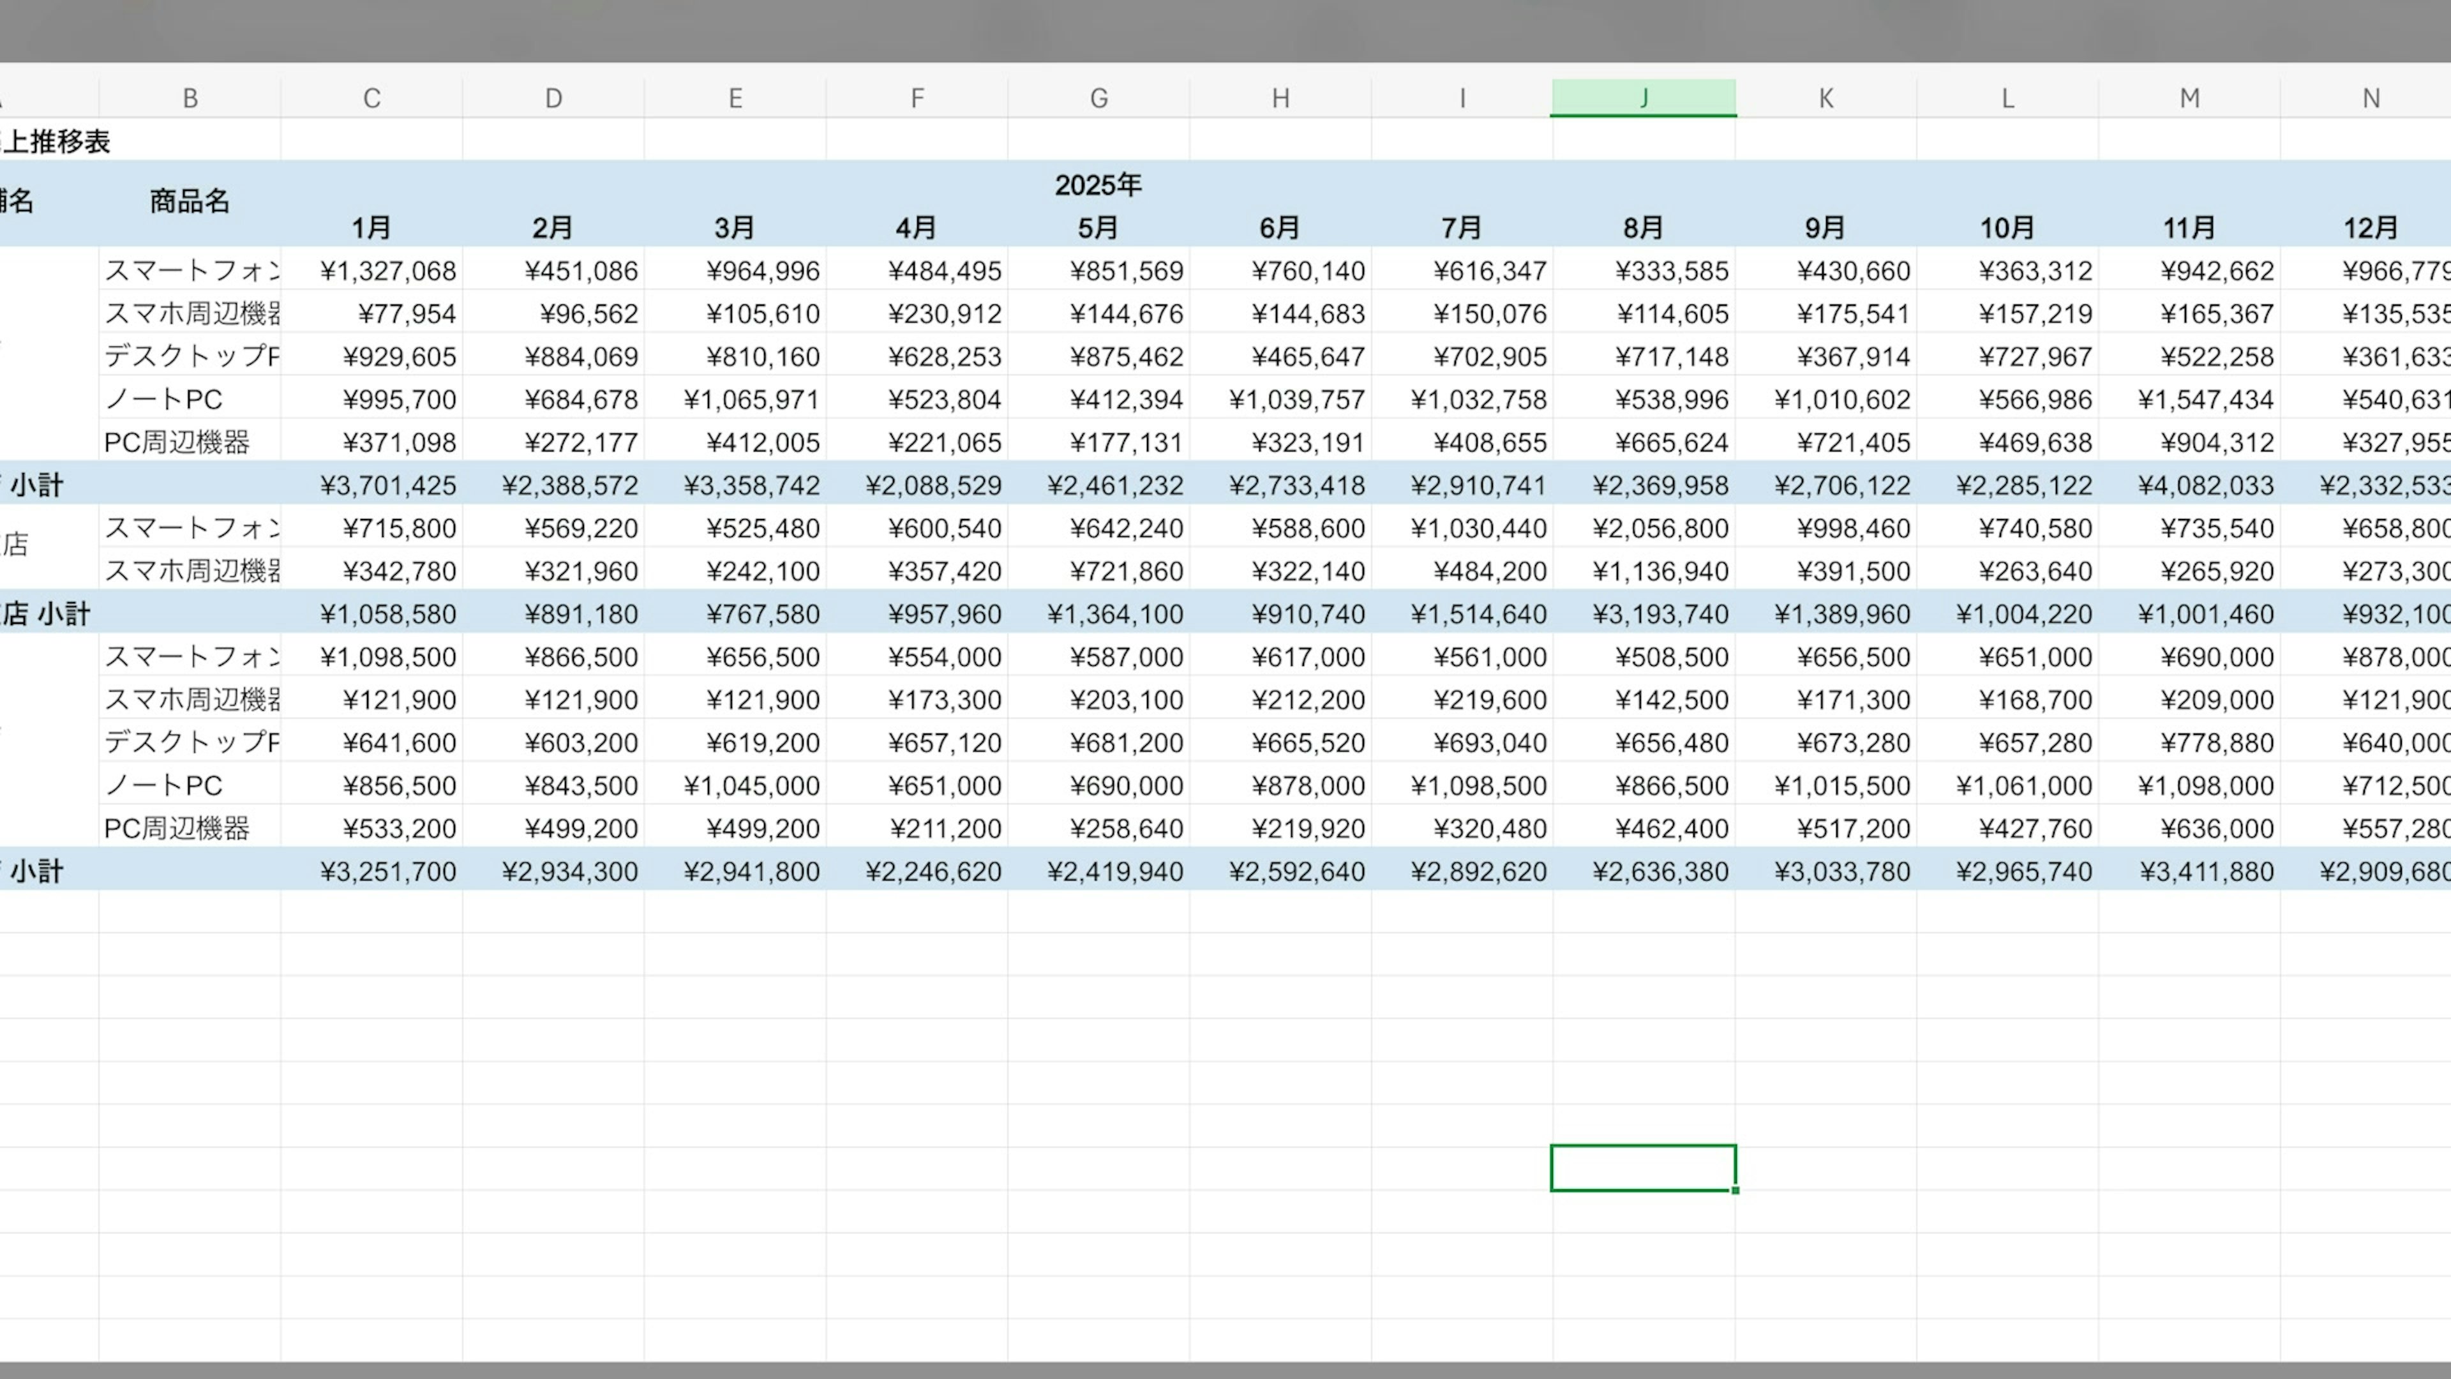Select the 商品名 header cell
Image resolution: width=2451 pixels, height=1379 pixels.
coord(190,201)
